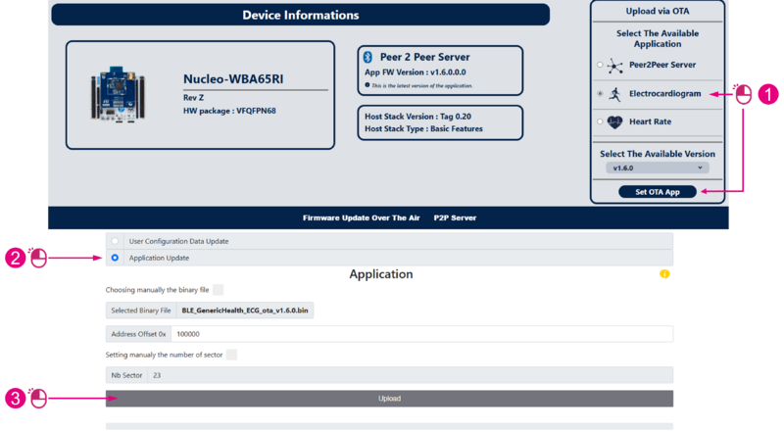
Task: Click the Bluetooth icon beside Peer 2 Peer Server
Action: [x=368, y=57]
